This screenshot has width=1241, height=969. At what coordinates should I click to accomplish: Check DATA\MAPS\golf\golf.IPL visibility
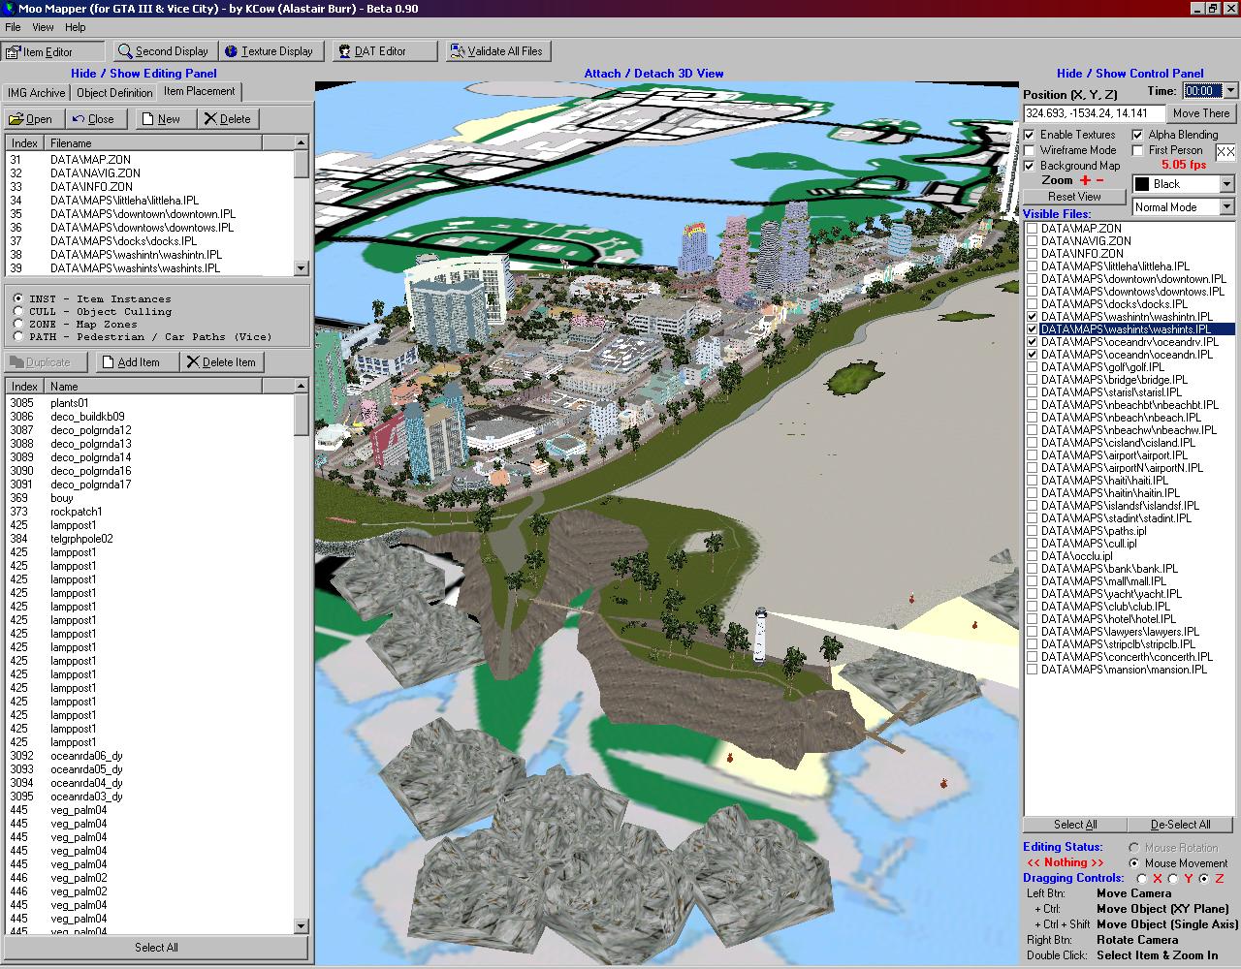(1033, 367)
